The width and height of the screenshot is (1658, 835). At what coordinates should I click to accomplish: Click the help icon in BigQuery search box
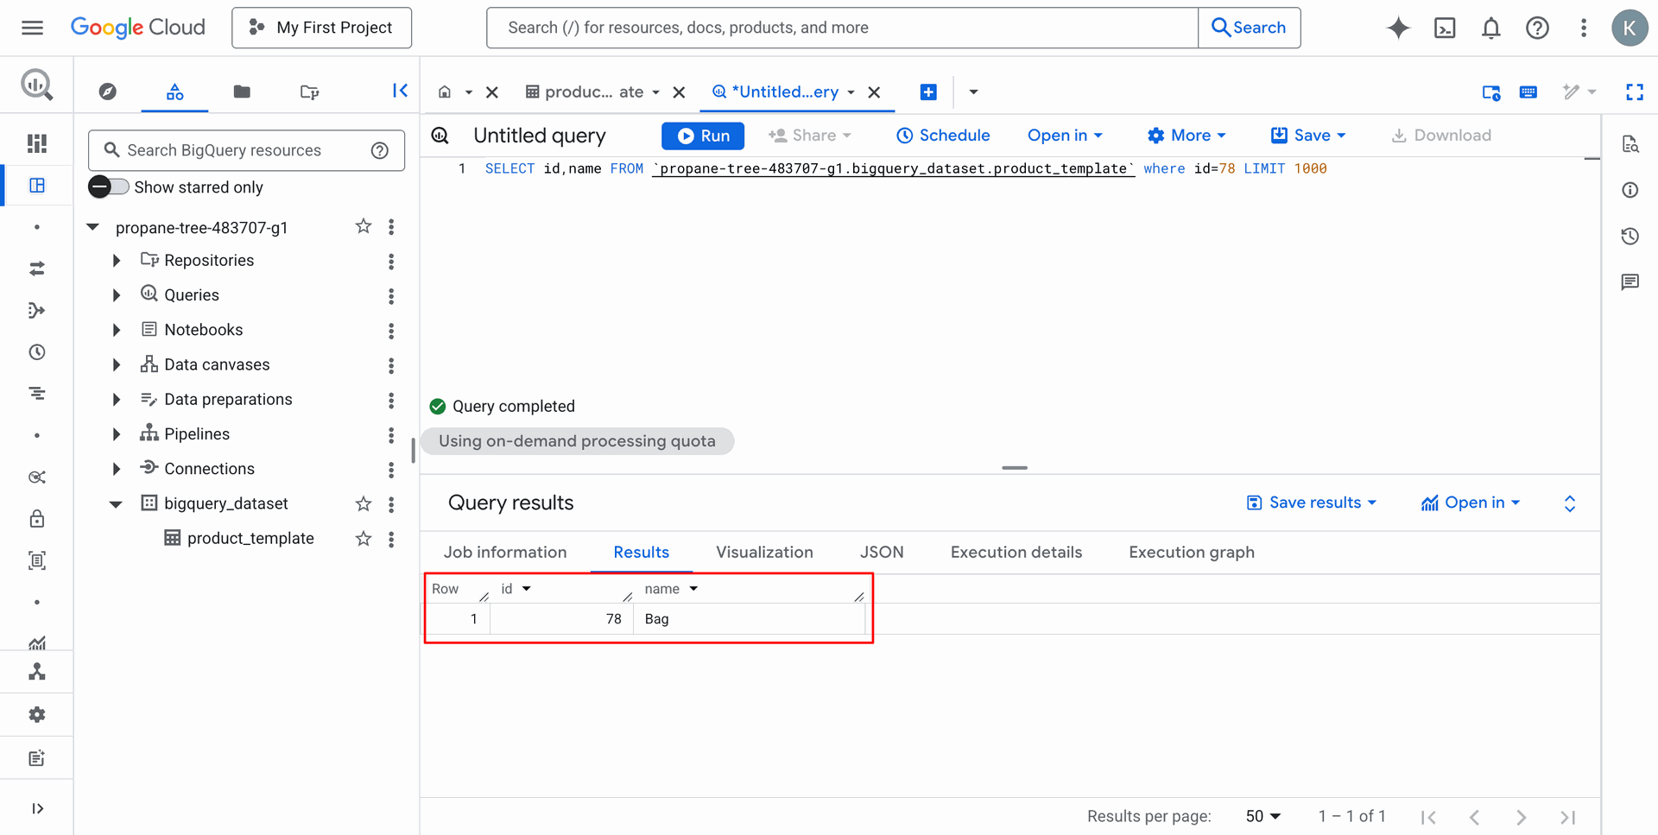380,150
